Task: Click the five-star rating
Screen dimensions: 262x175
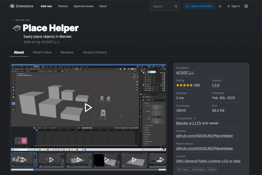Action: tap(184, 85)
